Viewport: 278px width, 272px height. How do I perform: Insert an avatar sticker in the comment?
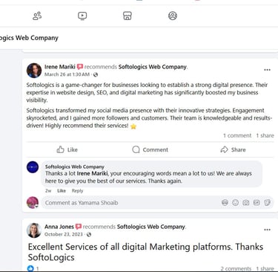coord(225,203)
